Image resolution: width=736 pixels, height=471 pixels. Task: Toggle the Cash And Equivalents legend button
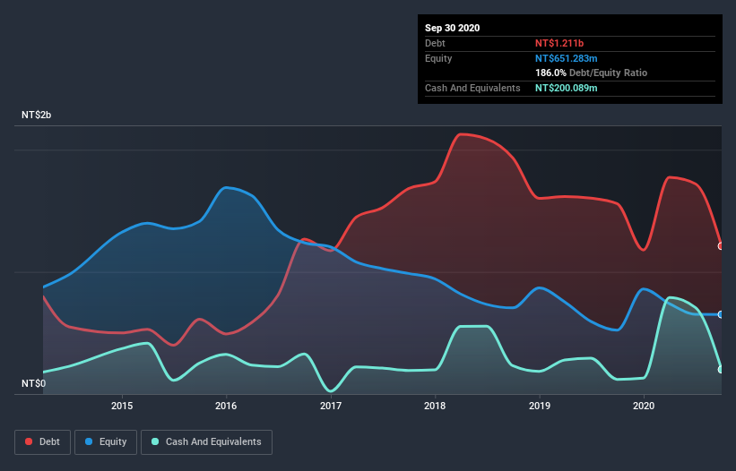(x=206, y=442)
